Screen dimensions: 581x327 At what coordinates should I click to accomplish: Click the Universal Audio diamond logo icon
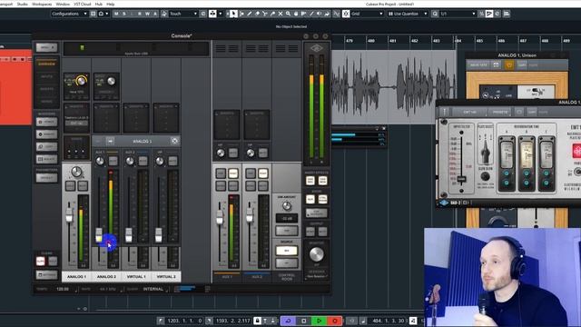pyautogui.click(x=317, y=48)
